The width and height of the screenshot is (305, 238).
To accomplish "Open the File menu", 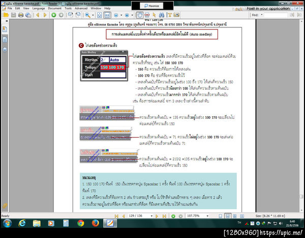I will click(10, 8).
